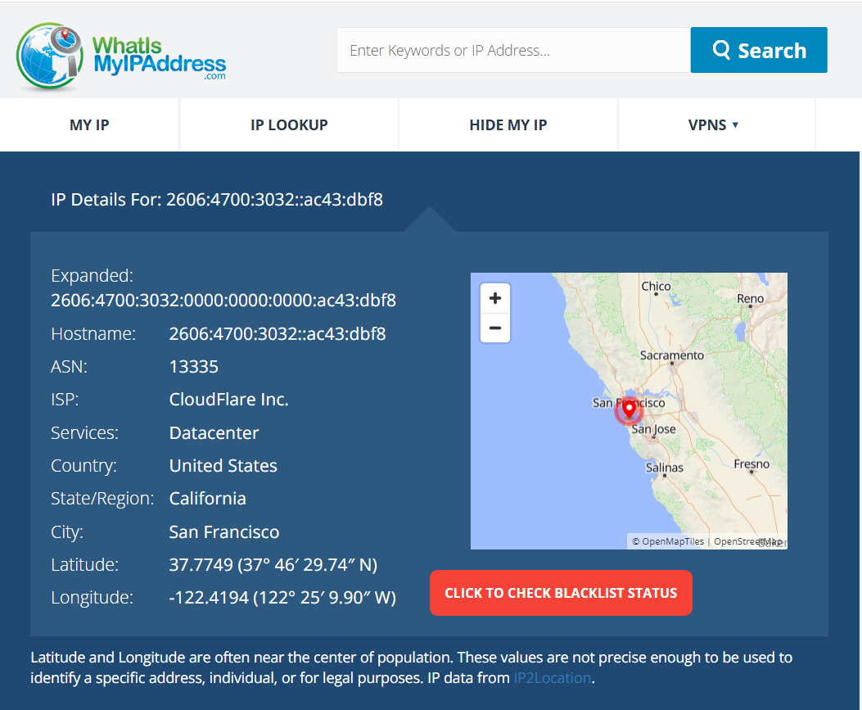862x710 pixels.
Task: Open the OpenStreetMap attribution link
Action: tap(747, 541)
